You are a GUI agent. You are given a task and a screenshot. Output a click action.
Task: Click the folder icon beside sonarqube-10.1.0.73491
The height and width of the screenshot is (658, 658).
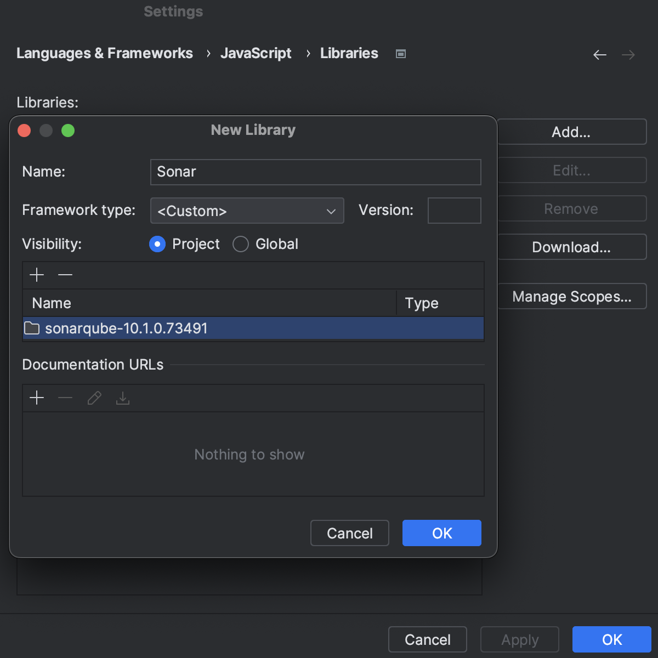coord(32,328)
